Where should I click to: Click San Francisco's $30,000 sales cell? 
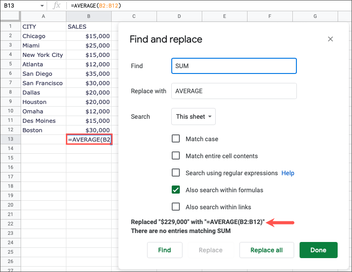89,83
